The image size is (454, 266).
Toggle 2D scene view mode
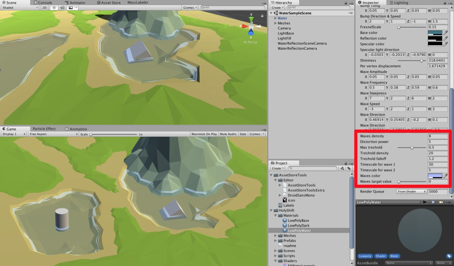tap(45, 8)
